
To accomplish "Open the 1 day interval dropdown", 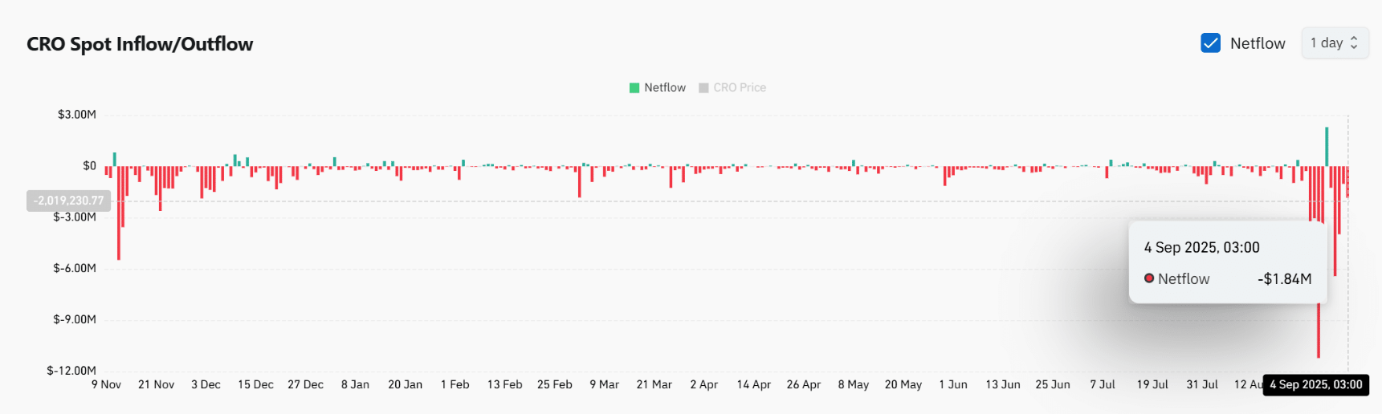I will pos(1334,43).
